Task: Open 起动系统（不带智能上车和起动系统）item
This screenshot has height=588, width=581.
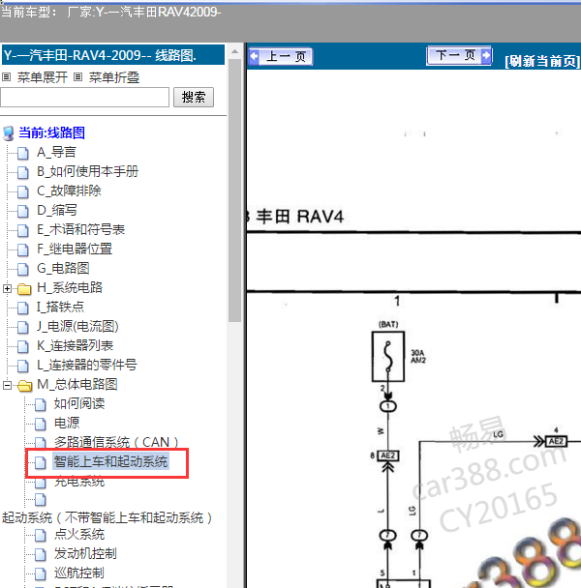Action: tap(107, 517)
